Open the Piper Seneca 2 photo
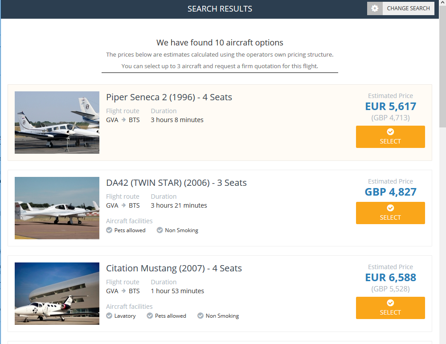The width and height of the screenshot is (446, 344). pos(57,123)
